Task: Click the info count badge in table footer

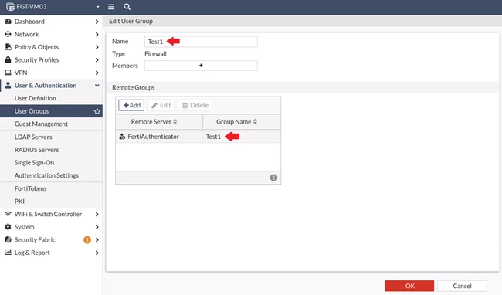Action: [x=273, y=178]
